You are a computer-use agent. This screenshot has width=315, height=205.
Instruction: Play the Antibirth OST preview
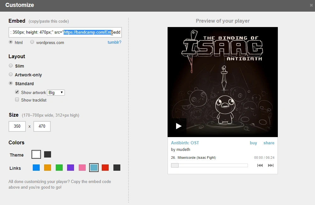coord(178,126)
